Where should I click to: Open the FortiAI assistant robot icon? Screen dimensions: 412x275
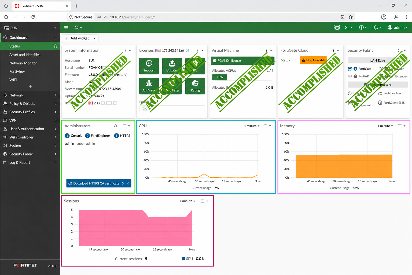(x=337, y=27)
